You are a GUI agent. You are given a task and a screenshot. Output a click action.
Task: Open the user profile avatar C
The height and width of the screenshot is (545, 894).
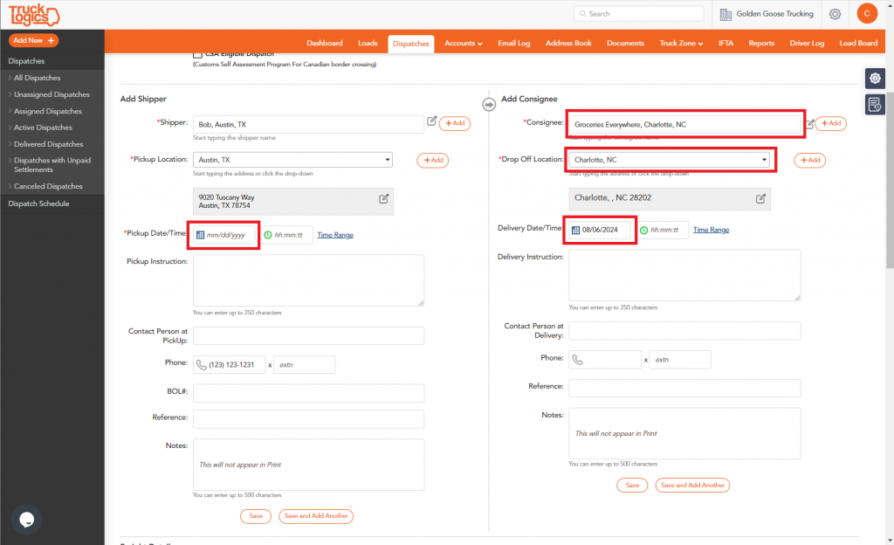(x=867, y=14)
